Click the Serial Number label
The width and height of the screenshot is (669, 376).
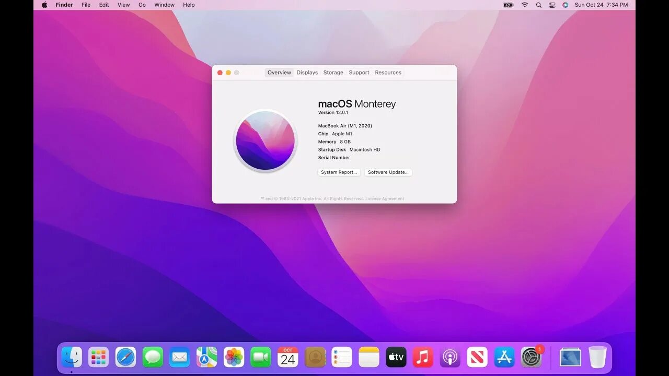coord(334,158)
